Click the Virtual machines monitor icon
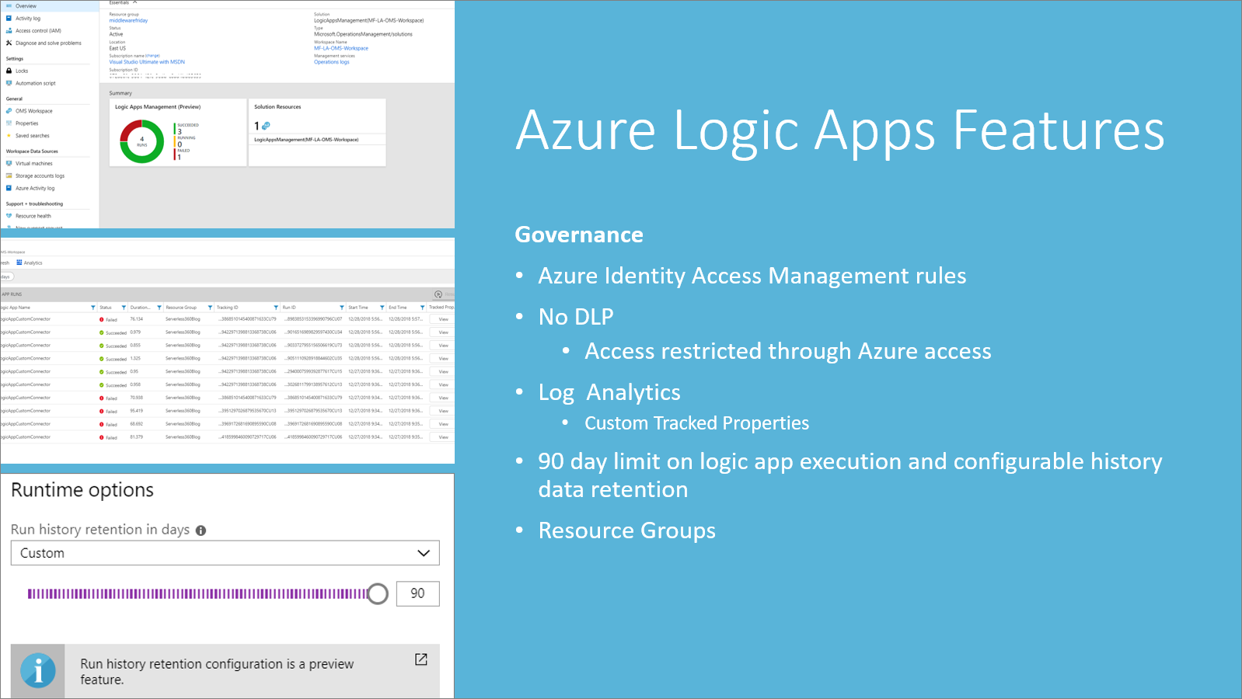 point(9,164)
